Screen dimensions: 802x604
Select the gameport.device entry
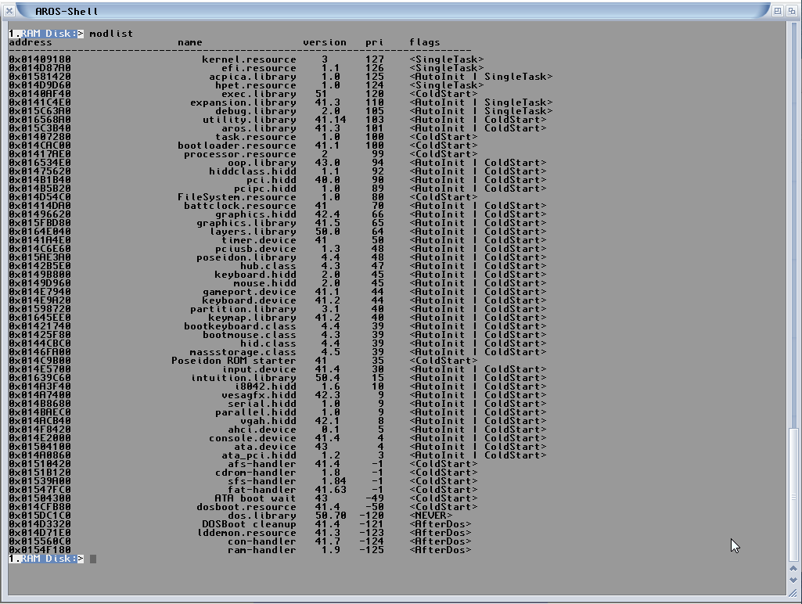click(249, 292)
